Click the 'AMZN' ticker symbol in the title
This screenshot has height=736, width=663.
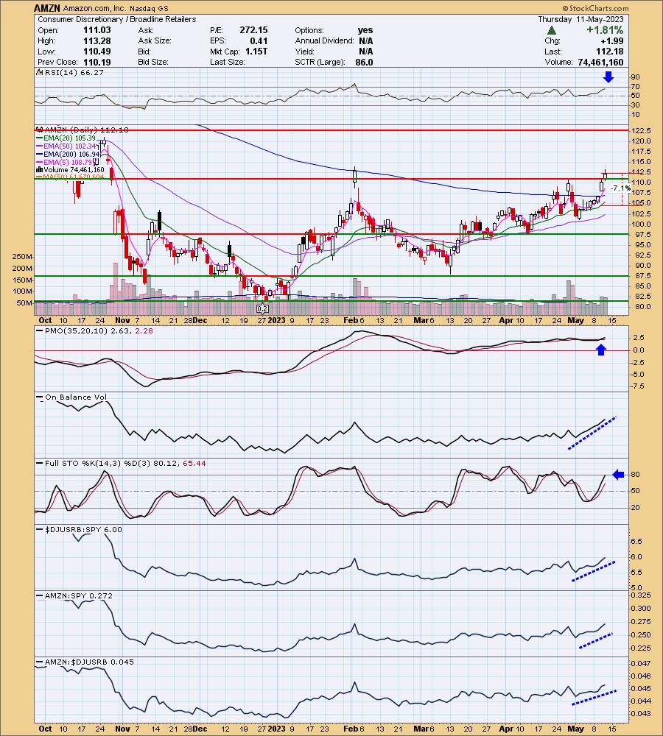47,8
